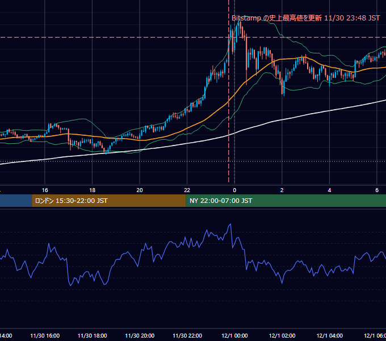Click hour label 0 on upper axis
386x341 pixels.
[x=234, y=190]
